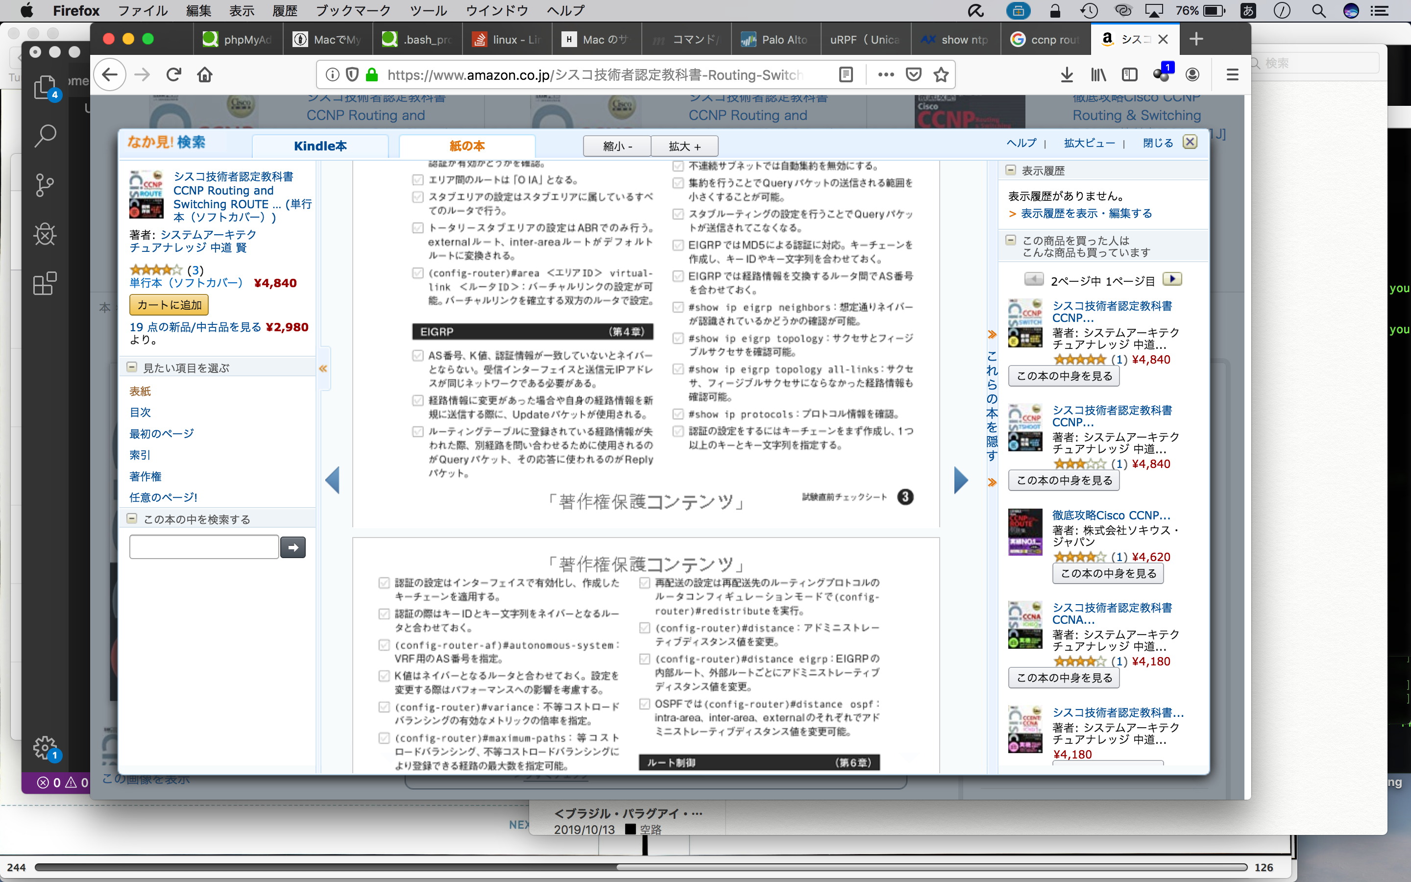Submit search inside this book arrow button
The width and height of the screenshot is (1411, 882).
coord(292,547)
